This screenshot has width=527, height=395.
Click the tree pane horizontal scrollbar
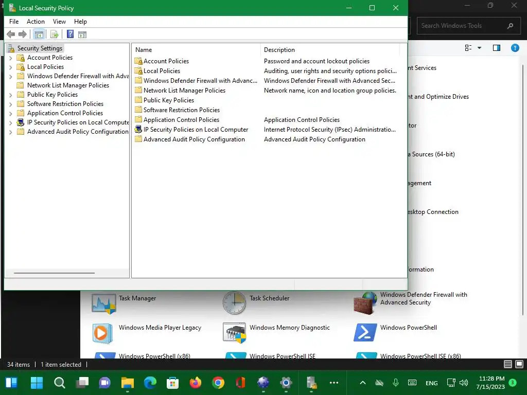pos(54,273)
